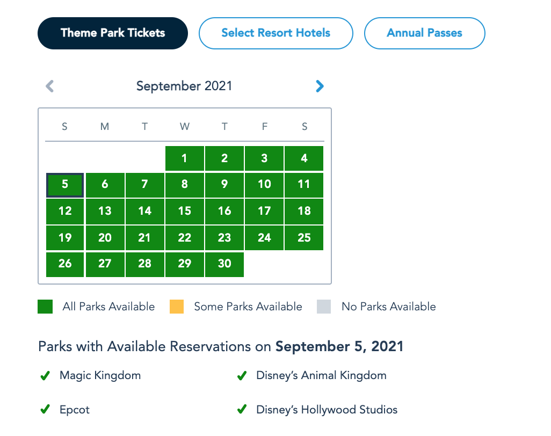The image size is (551, 436).
Task: Click the checkmark beside Disney's Animal Kingdom
Action: pyautogui.click(x=242, y=376)
